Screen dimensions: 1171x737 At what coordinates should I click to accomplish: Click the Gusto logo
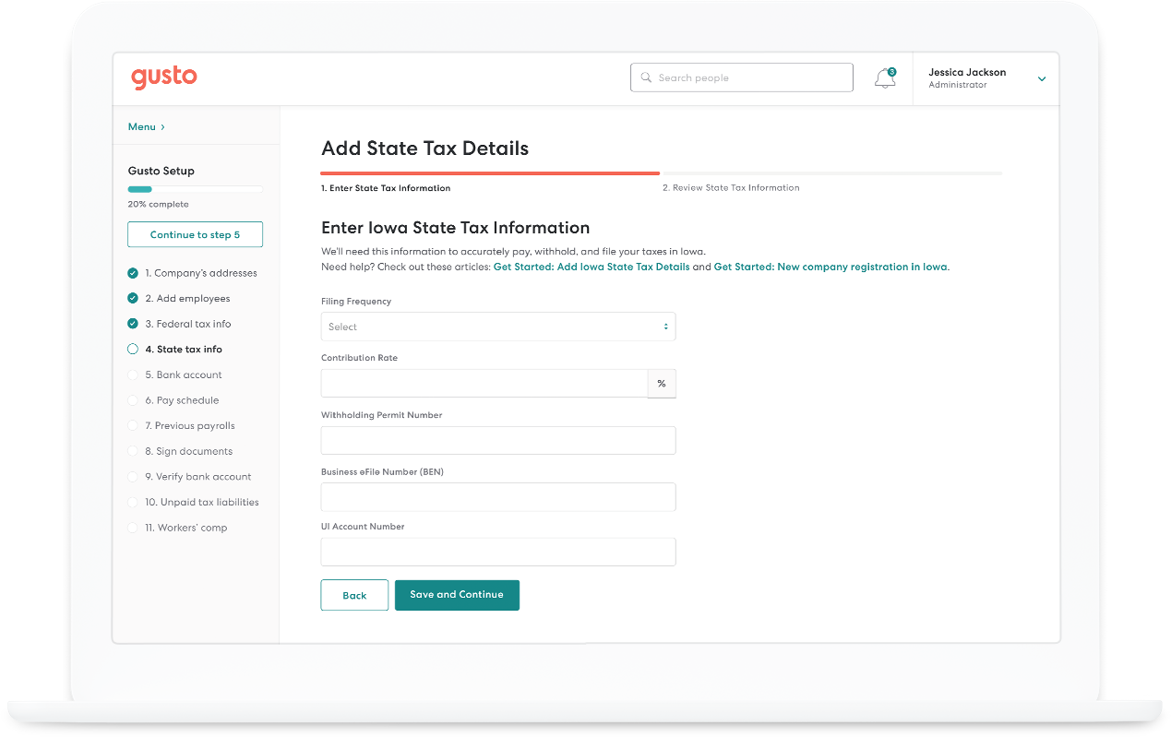[163, 77]
